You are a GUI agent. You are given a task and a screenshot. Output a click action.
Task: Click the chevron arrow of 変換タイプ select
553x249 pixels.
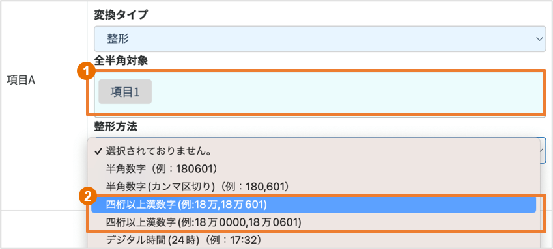point(539,39)
